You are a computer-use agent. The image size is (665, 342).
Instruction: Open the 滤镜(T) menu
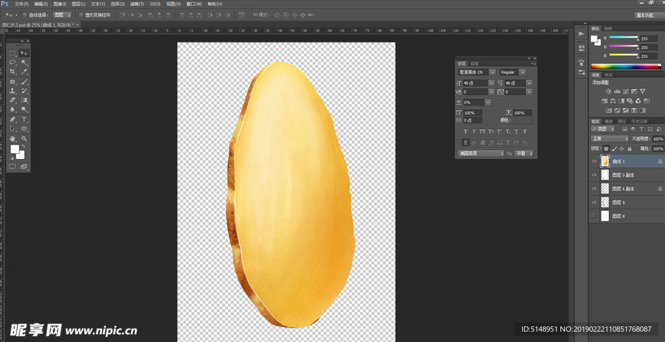pos(136,4)
